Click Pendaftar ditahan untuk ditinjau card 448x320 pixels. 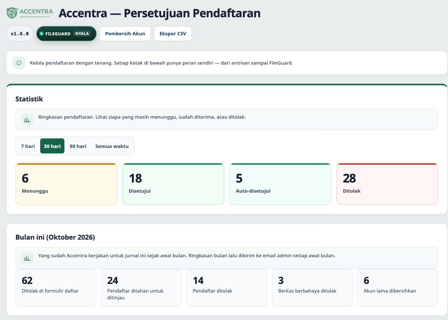[141, 288]
